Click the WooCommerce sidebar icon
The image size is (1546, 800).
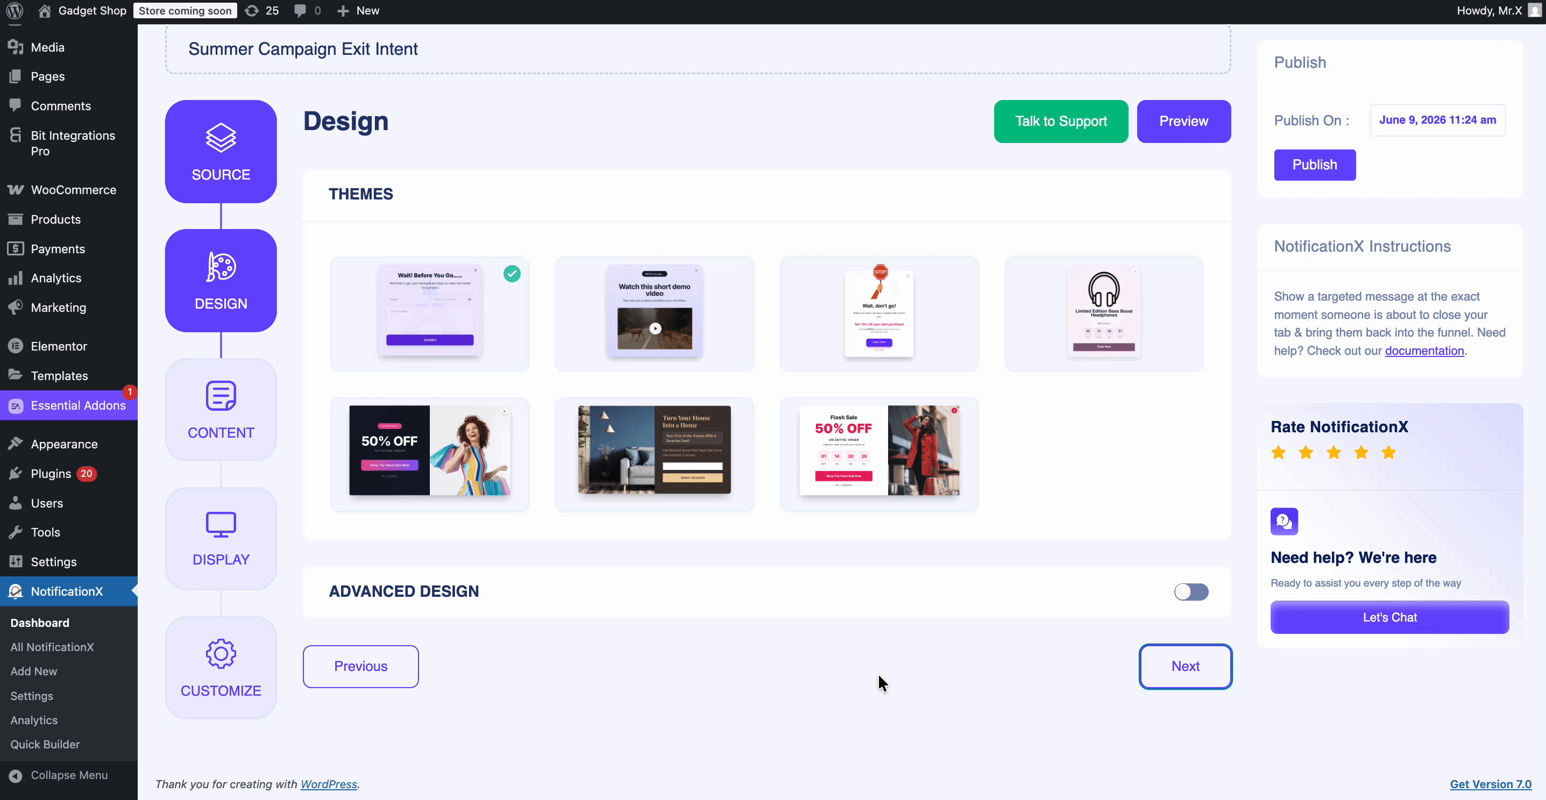tap(16, 189)
